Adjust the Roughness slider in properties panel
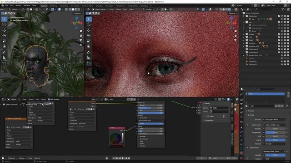Image resolution: width=291 pixels, height=163 pixels. tap(275, 133)
